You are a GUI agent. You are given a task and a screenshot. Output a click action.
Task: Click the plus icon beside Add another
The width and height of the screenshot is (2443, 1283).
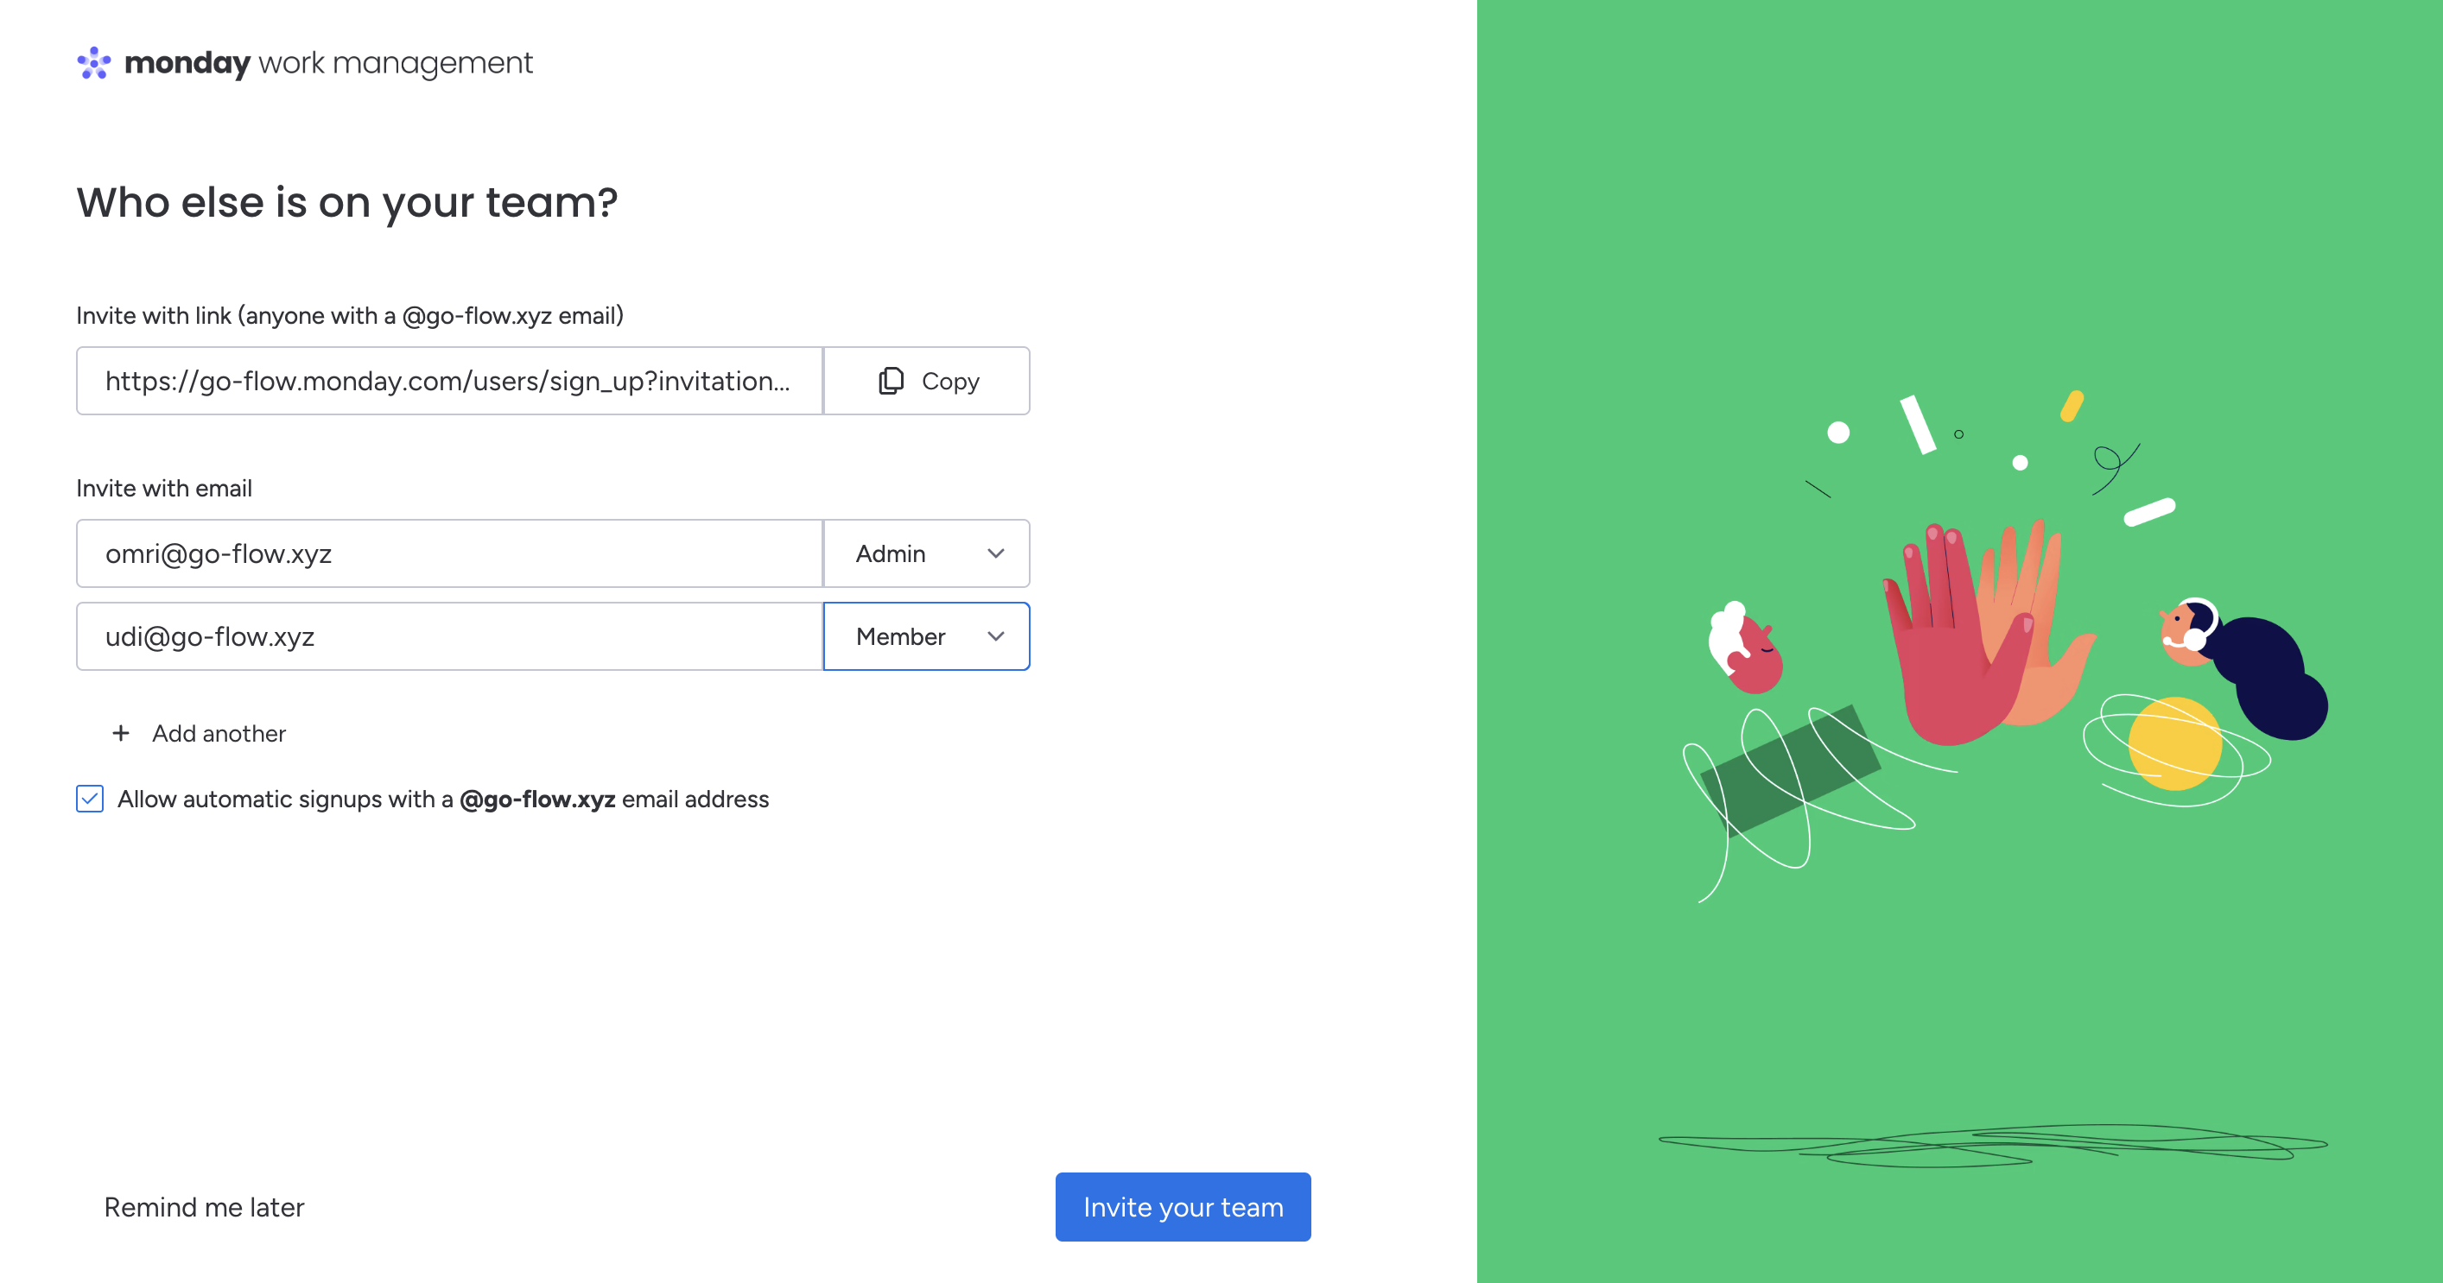coord(120,733)
